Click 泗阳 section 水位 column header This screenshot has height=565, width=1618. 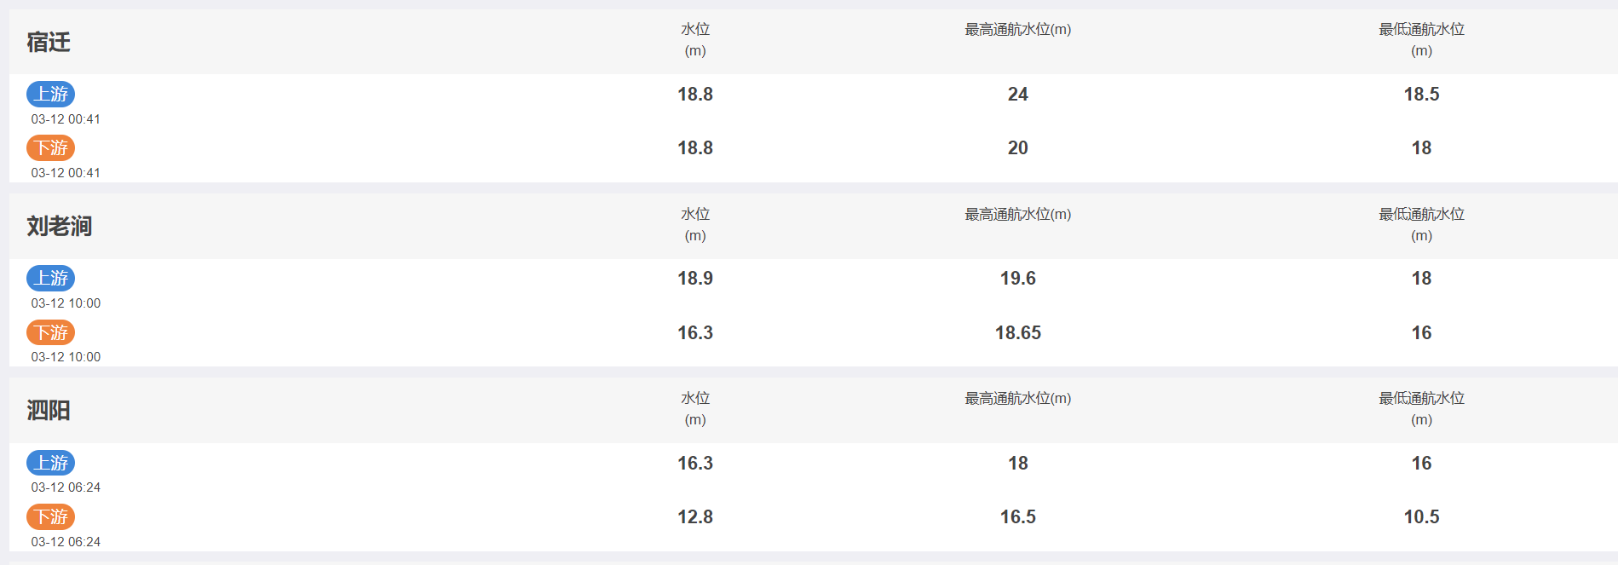click(695, 409)
